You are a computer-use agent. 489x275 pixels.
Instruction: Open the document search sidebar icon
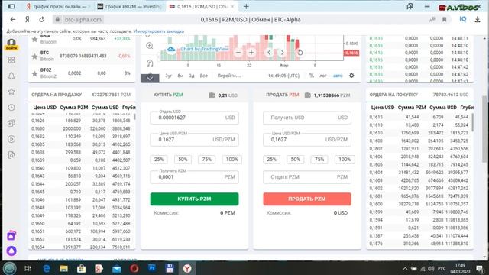(x=11, y=155)
